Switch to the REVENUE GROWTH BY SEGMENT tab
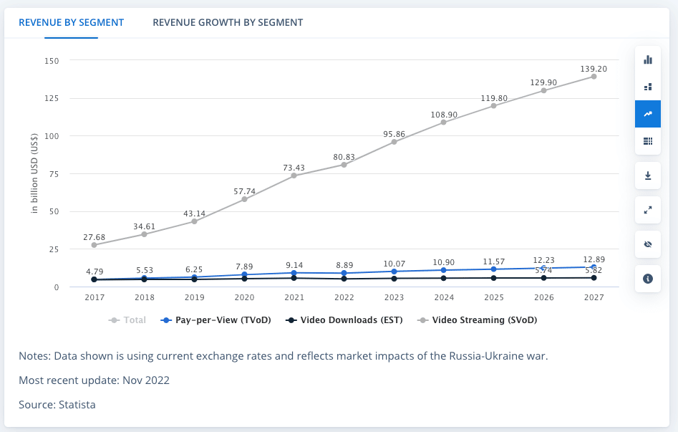This screenshot has width=678, height=432. click(x=227, y=22)
